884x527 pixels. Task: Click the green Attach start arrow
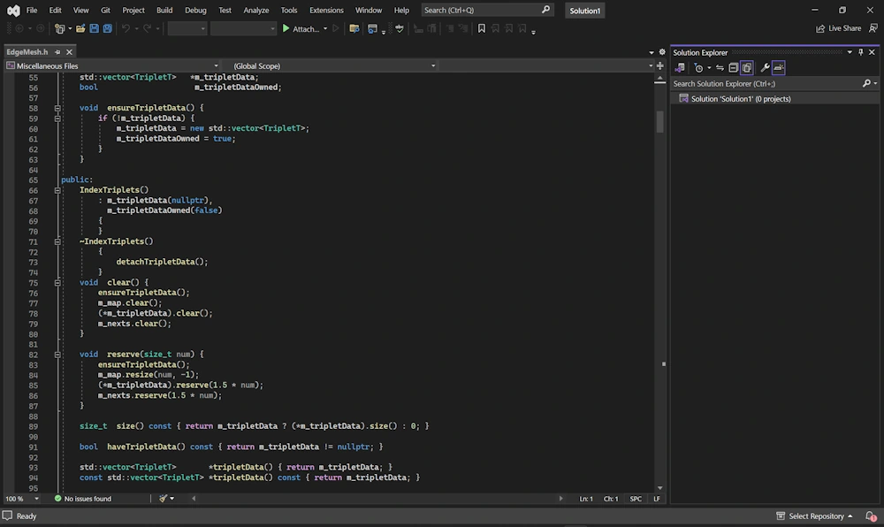pyautogui.click(x=286, y=28)
